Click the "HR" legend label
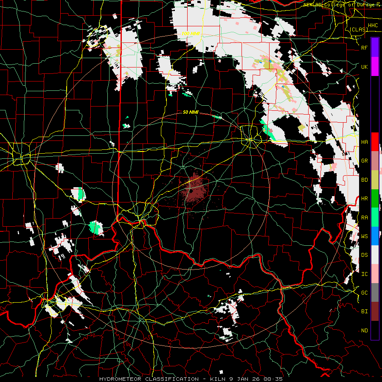The height and width of the screenshot is (382, 382). tap(364, 199)
